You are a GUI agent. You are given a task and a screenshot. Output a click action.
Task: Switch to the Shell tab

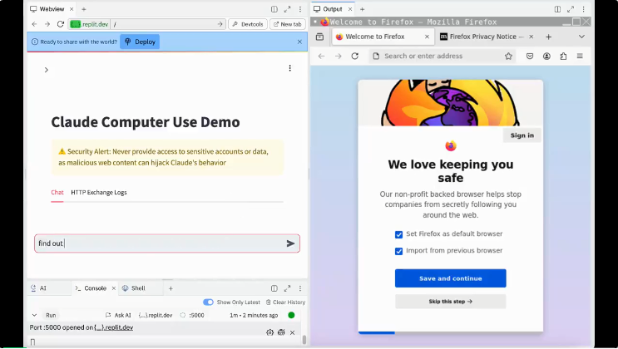click(x=134, y=288)
